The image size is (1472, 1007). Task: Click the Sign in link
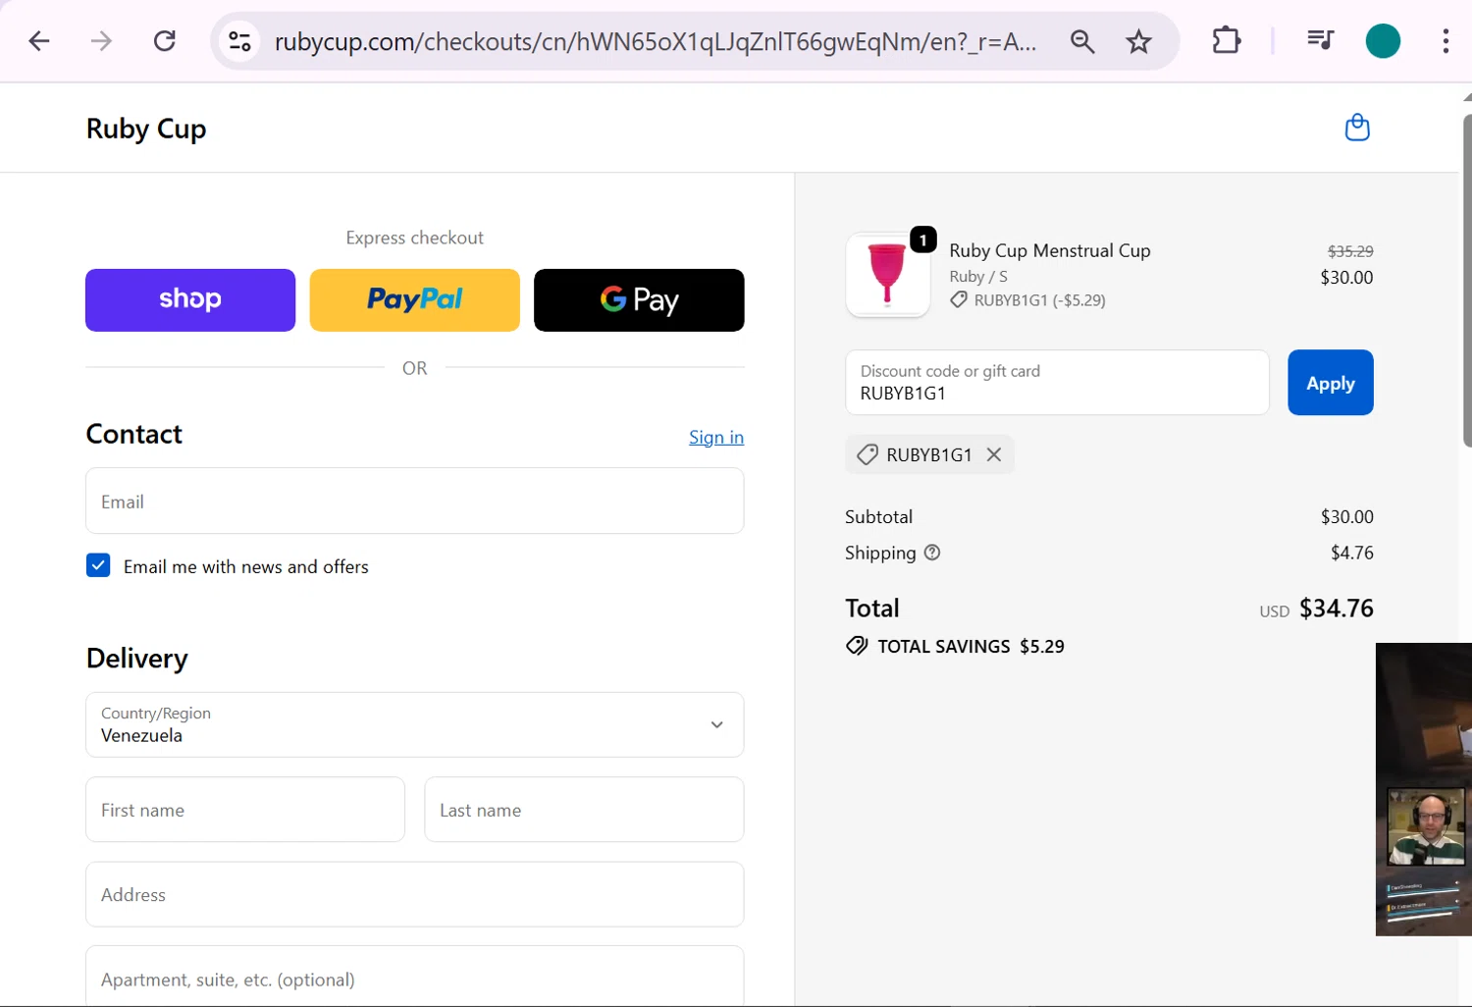click(x=716, y=437)
